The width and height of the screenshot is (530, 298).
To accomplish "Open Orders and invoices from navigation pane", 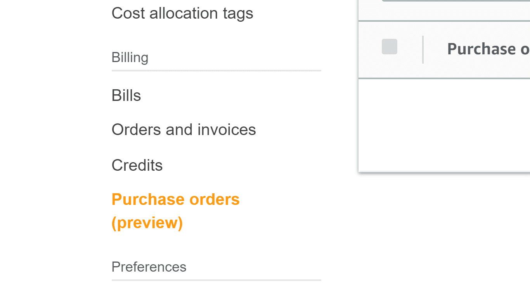I will click(x=184, y=129).
